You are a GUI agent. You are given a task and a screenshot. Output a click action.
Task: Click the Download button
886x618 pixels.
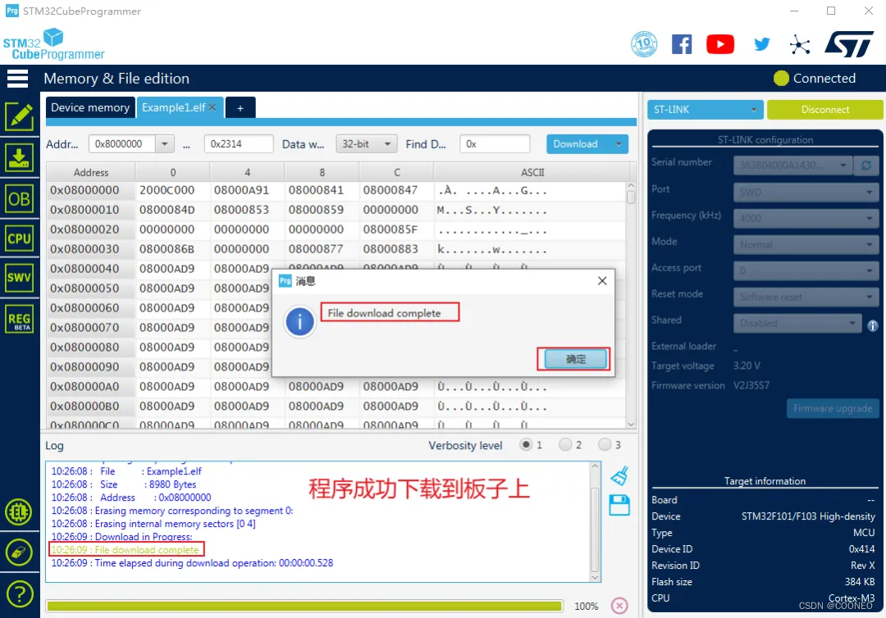[x=576, y=144]
